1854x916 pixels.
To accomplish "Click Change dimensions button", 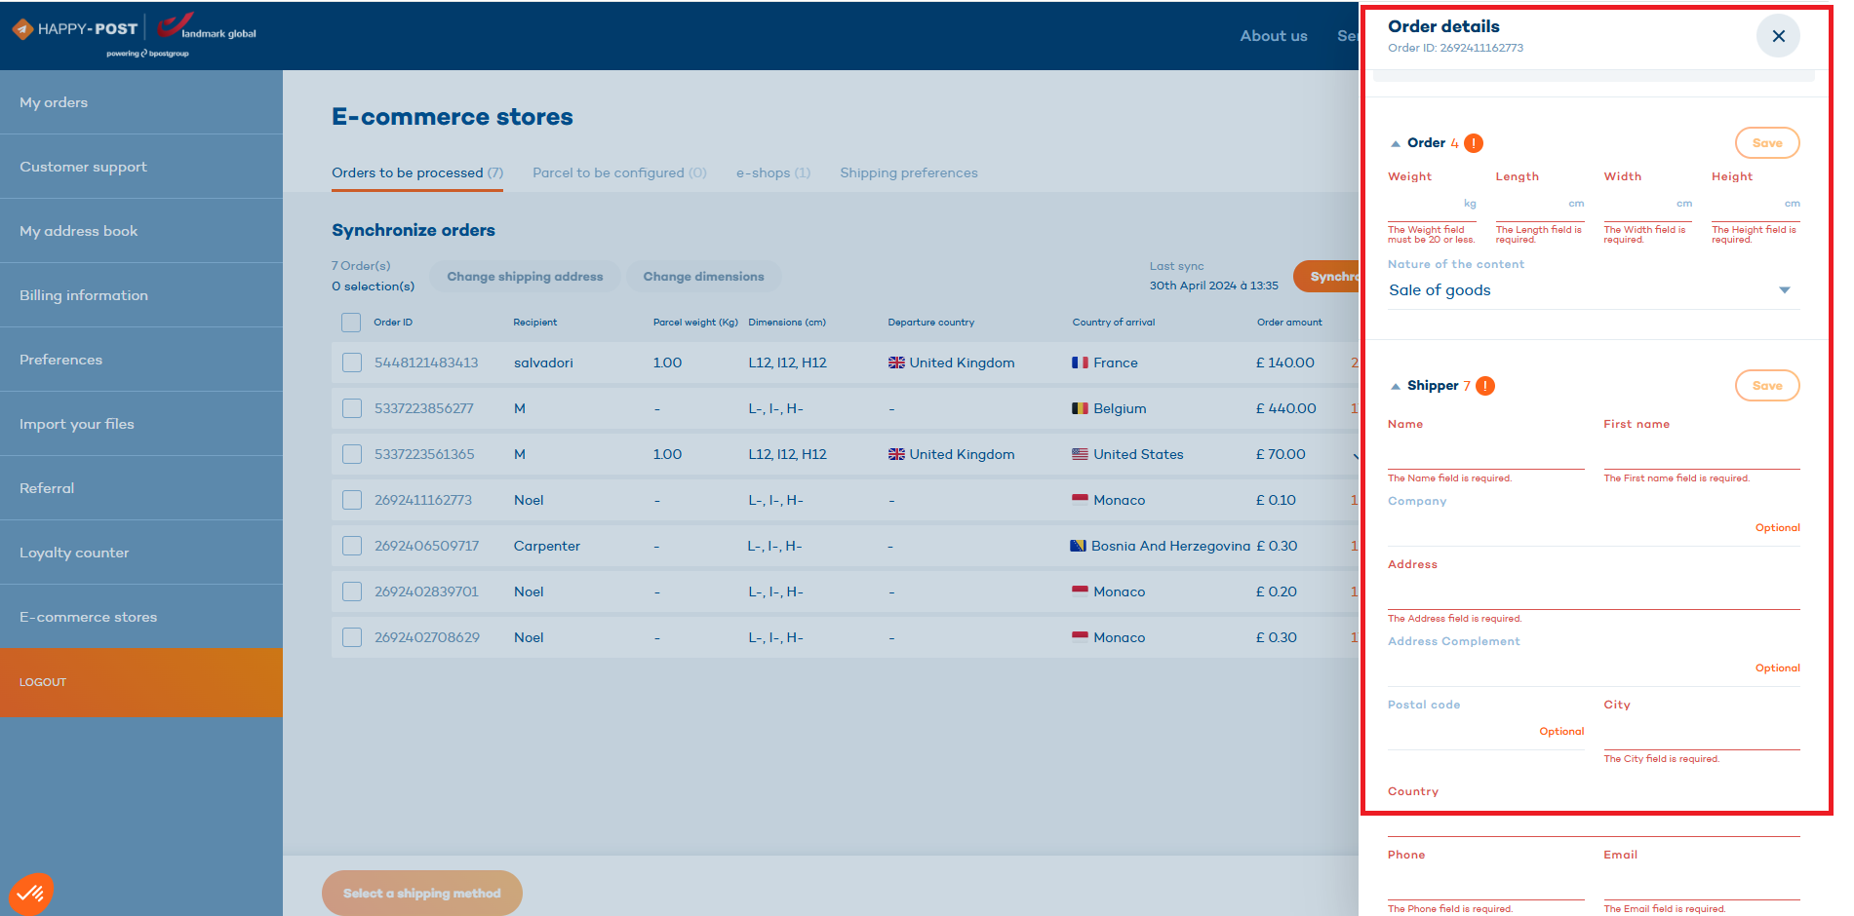I will (703, 277).
